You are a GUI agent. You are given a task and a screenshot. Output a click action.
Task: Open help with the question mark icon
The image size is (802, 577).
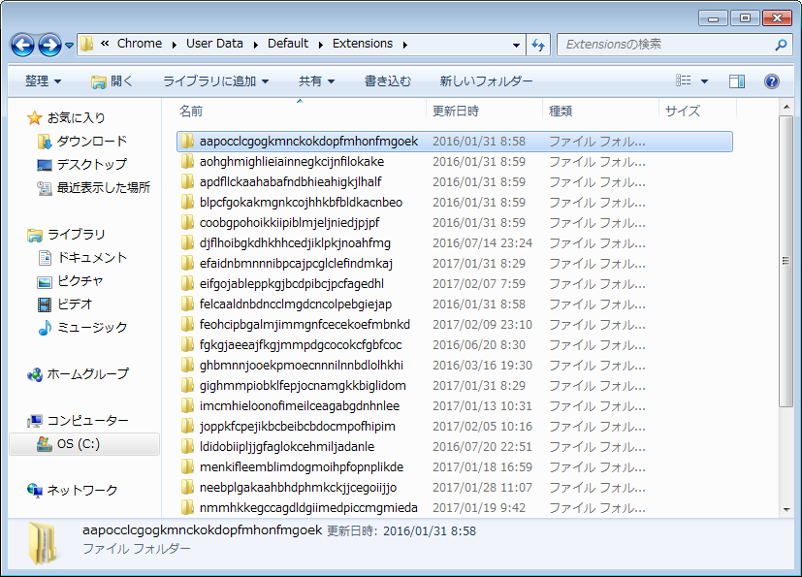click(x=772, y=80)
